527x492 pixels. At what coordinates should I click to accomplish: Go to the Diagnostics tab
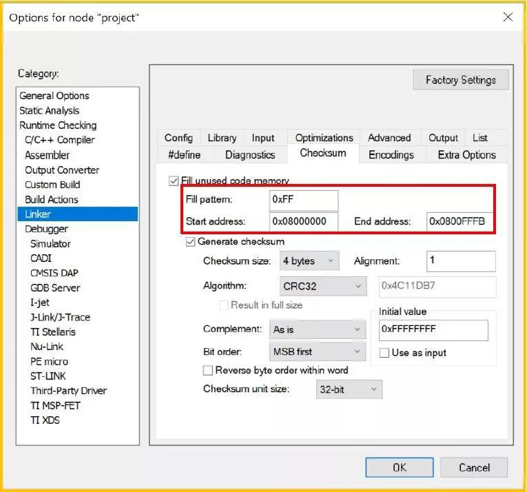click(x=250, y=154)
